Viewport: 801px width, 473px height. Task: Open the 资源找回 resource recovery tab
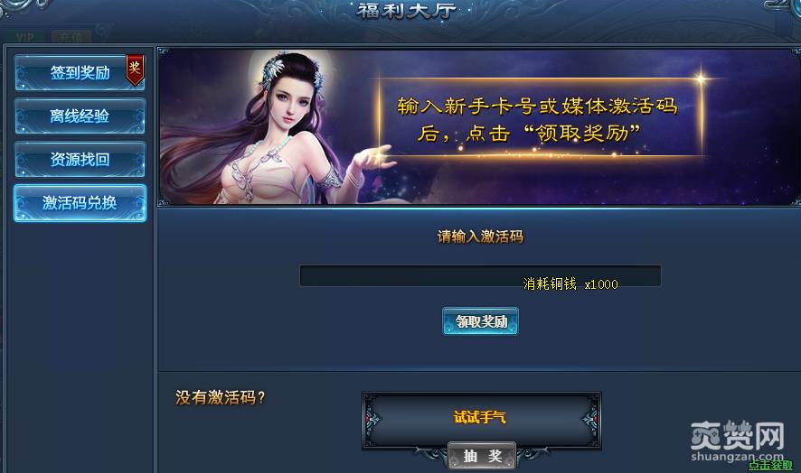pyautogui.click(x=80, y=160)
